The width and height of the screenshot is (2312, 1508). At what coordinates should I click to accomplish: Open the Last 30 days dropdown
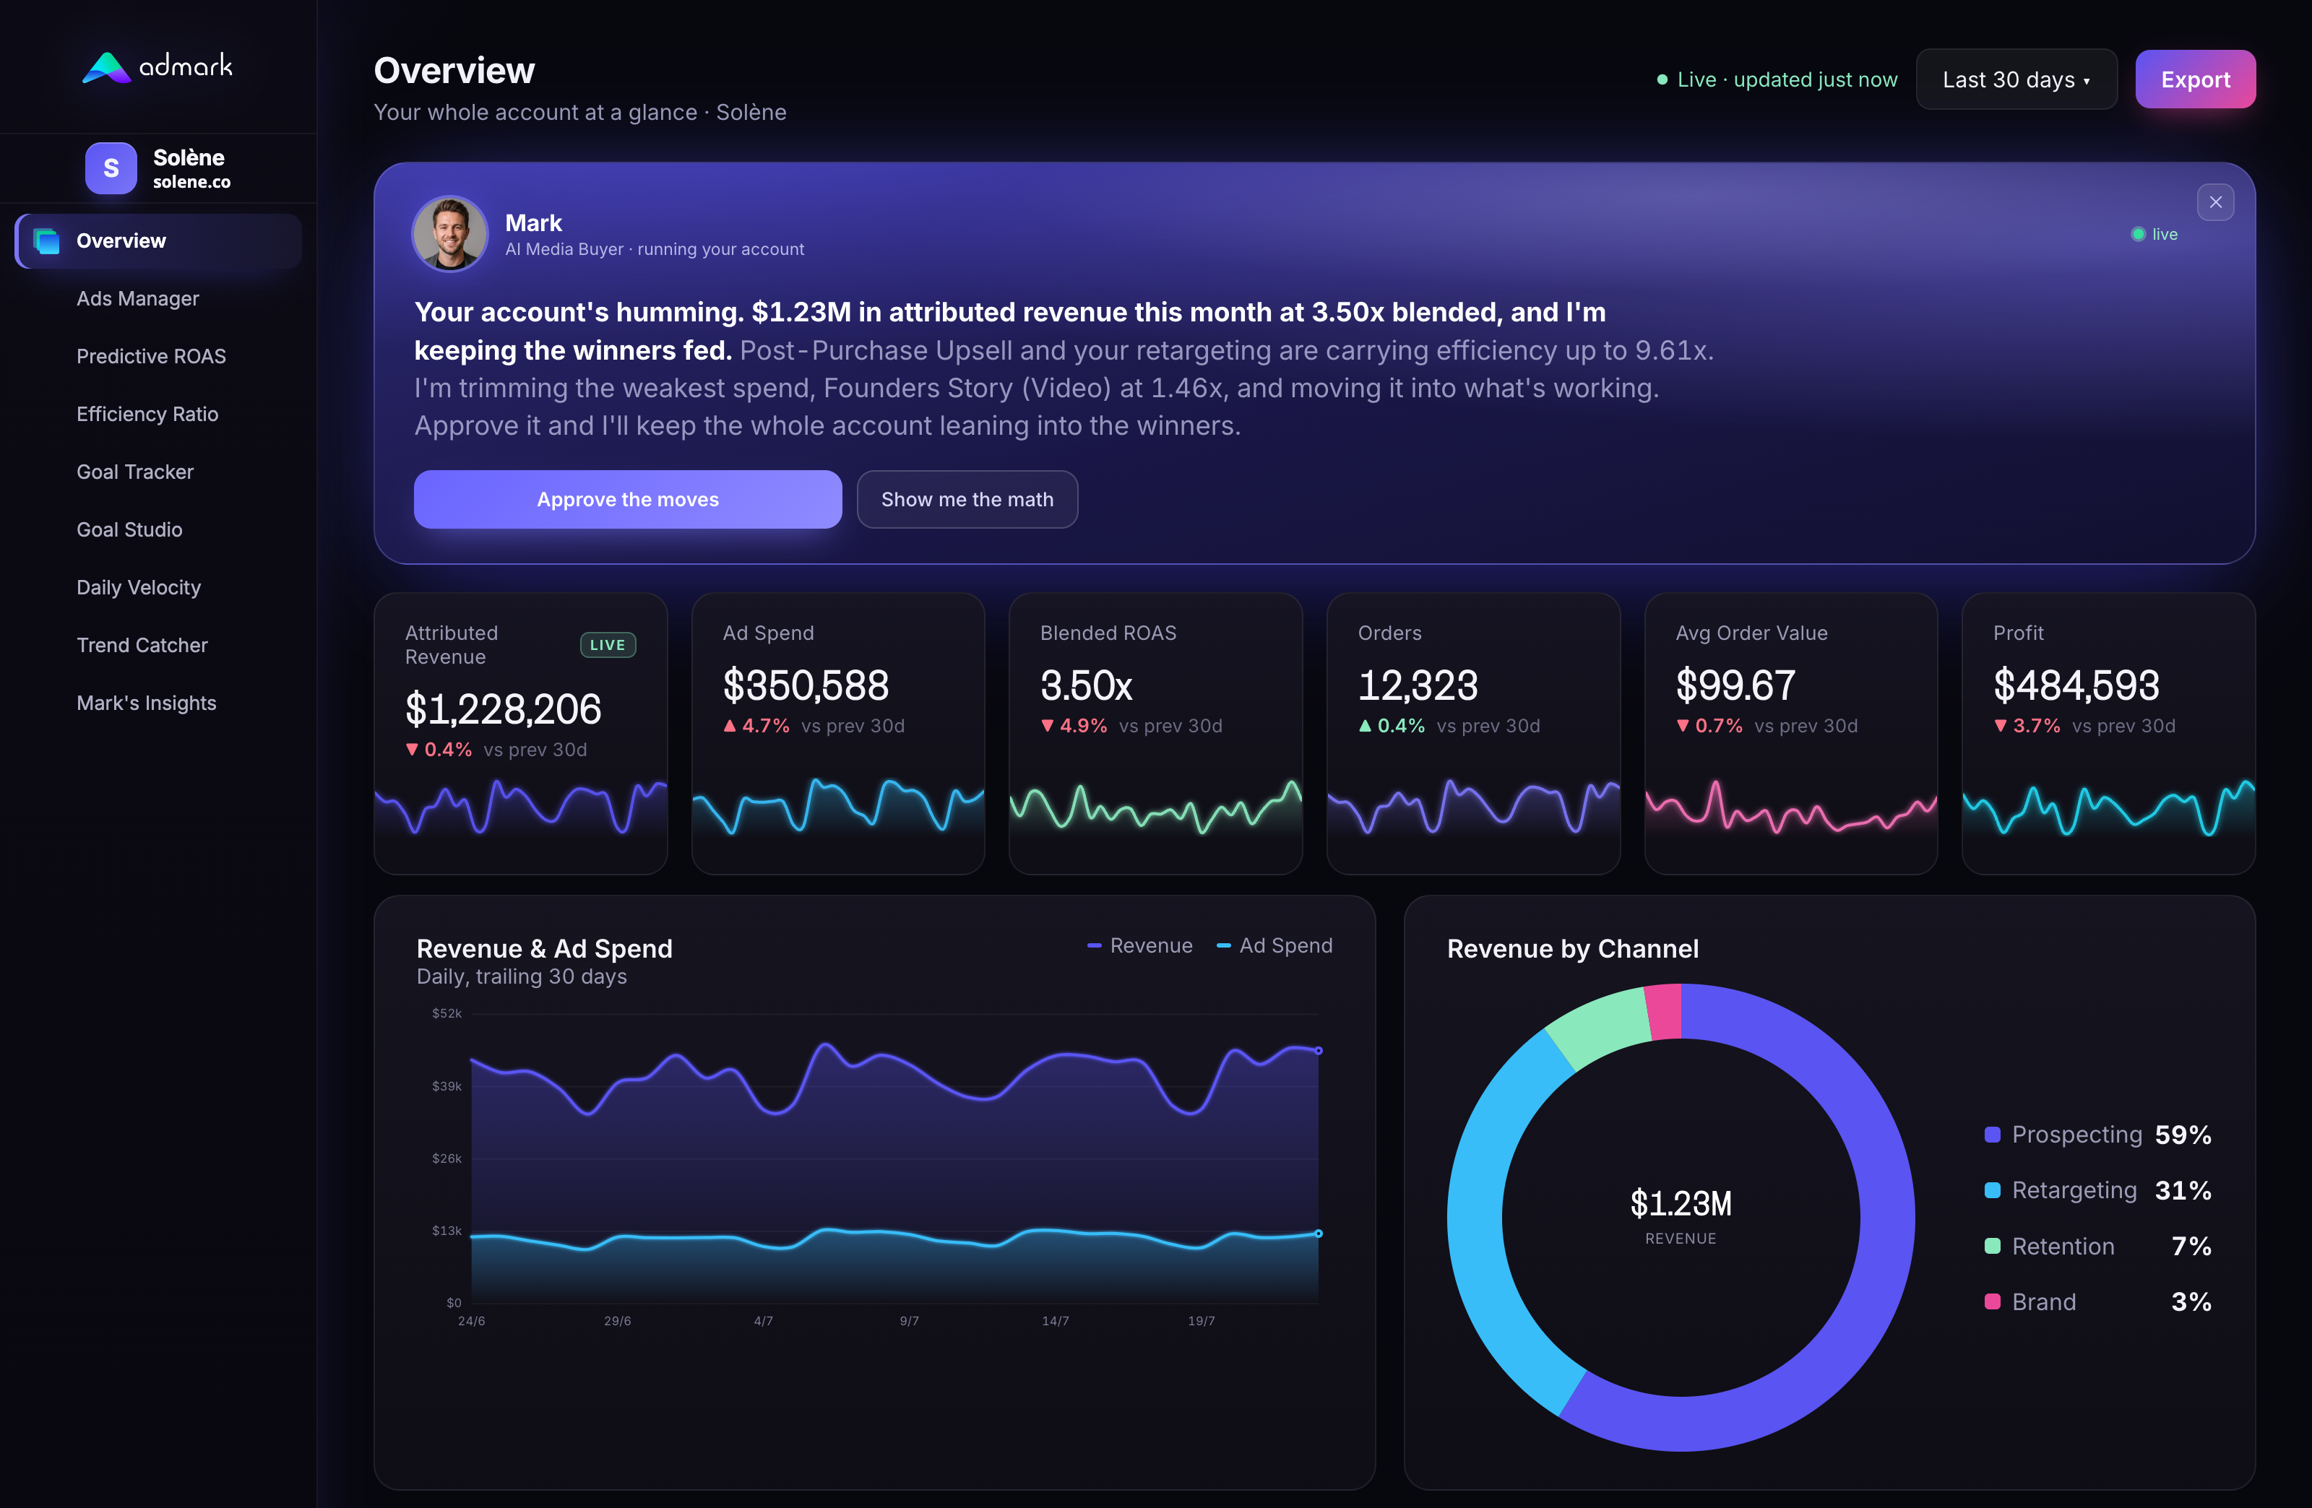click(x=2016, y=79)
